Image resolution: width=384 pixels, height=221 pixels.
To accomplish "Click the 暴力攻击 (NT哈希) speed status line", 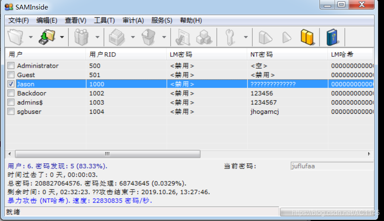I will [80, 200].
